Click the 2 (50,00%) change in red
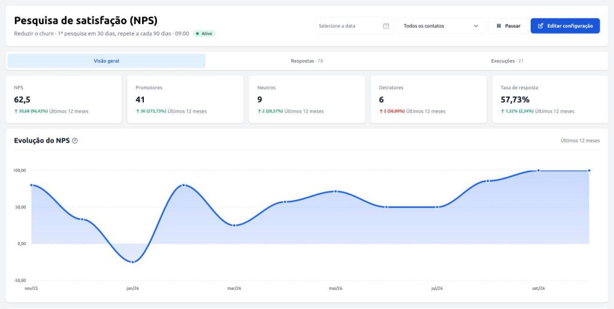The width and height of the screenshot is (614, 309). [395, 111]
